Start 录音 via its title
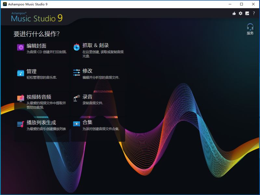 pyautogui.click(x=87, y=97)
